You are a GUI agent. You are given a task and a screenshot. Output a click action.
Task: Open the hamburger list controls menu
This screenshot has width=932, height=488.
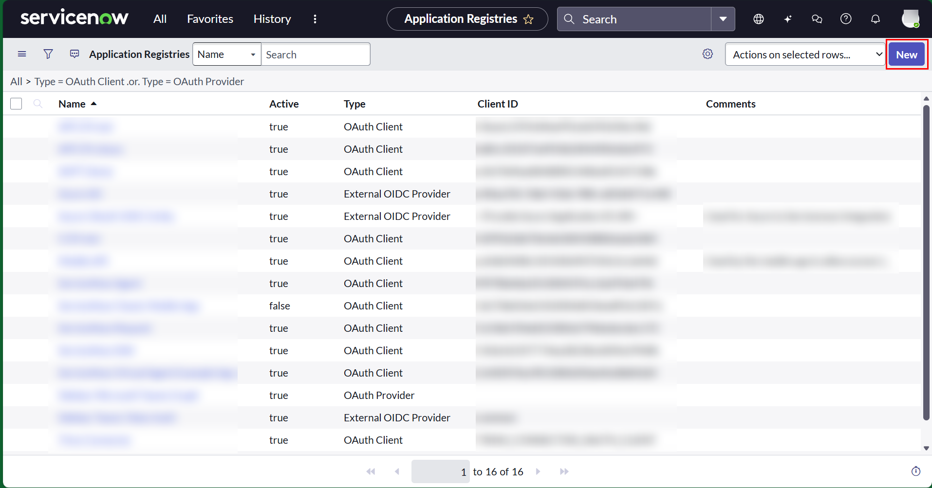click(22, 54)
